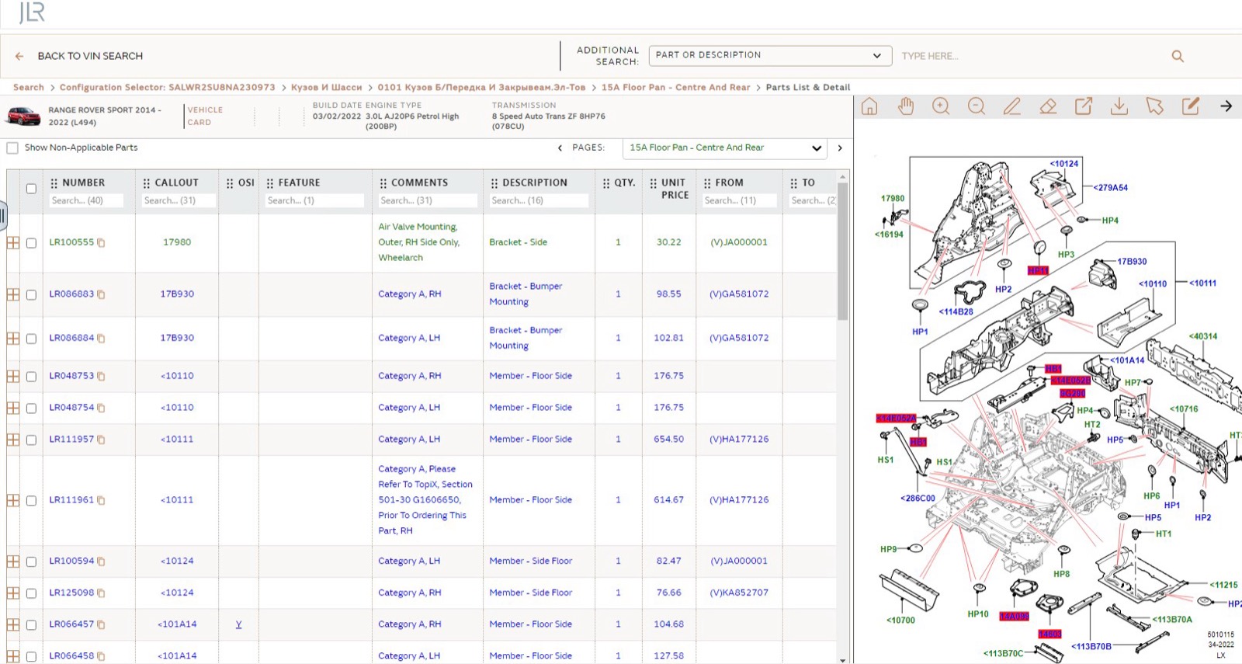The width and height of the screenshot is (1242, 664).
Task: Click the OSI value Y for LR066457
Action: pyautogui.click(x=238, y=624)
